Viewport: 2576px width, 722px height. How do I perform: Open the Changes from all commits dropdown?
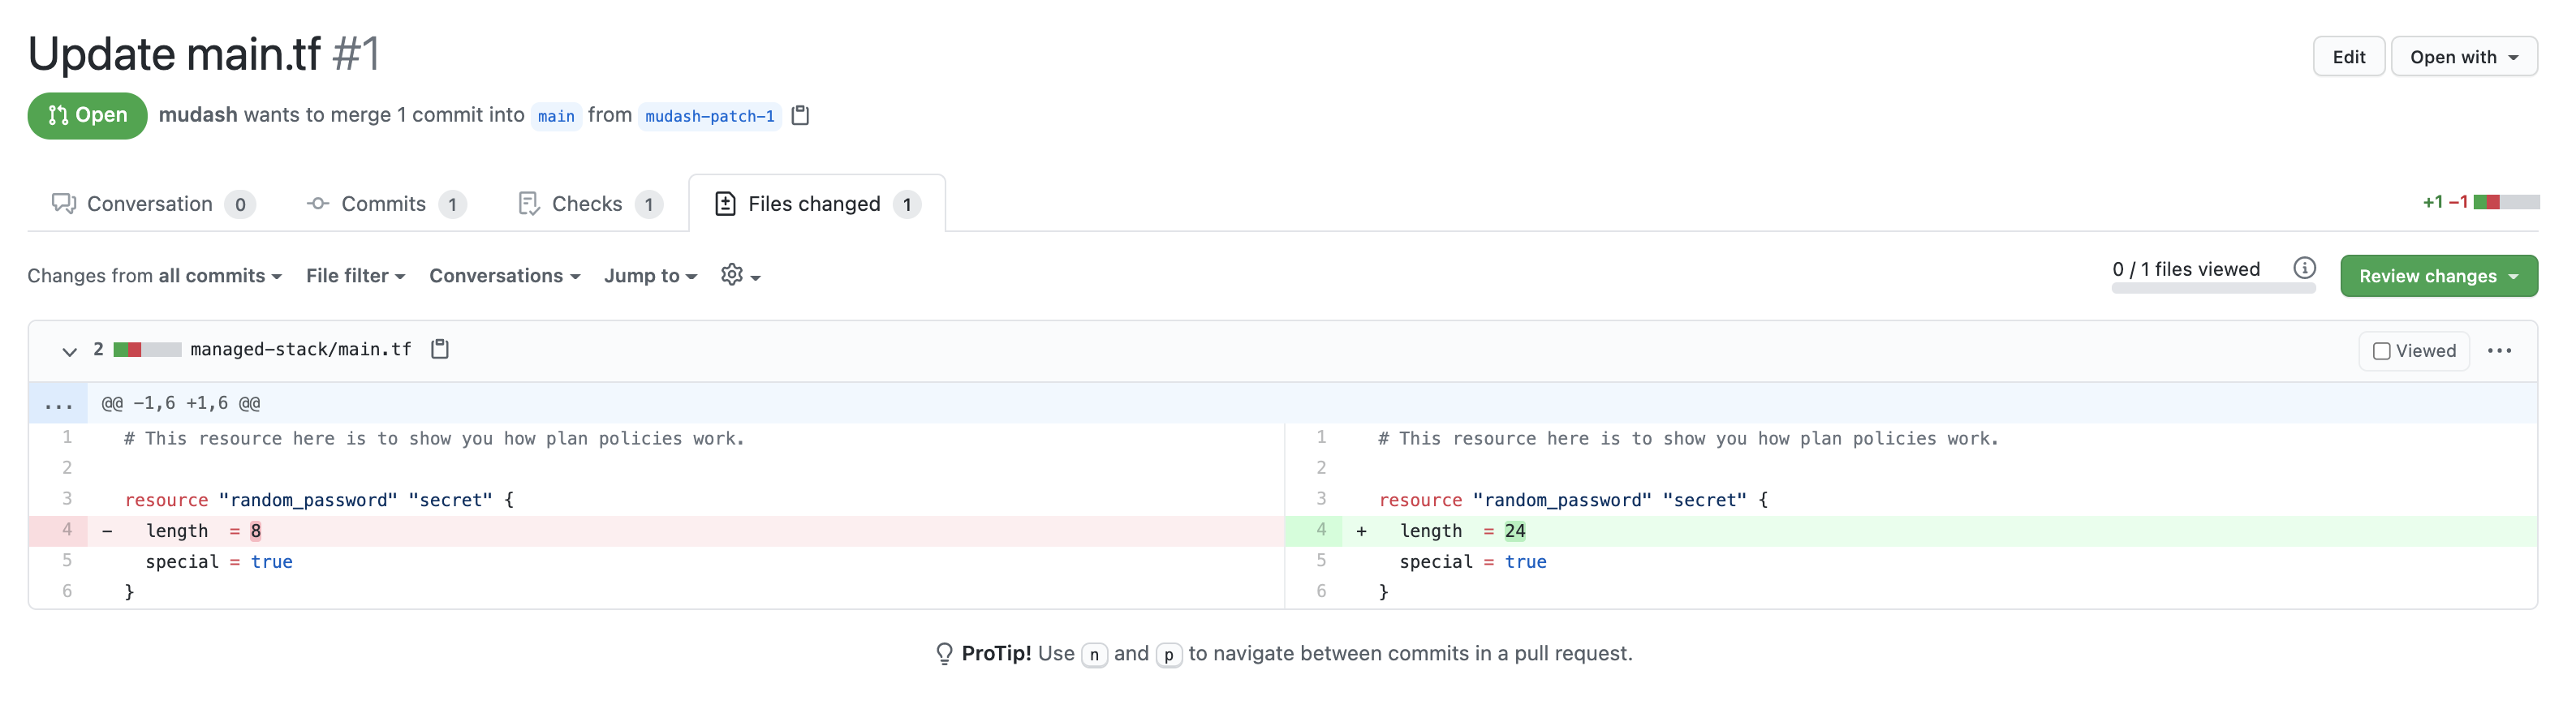(155, 275)
